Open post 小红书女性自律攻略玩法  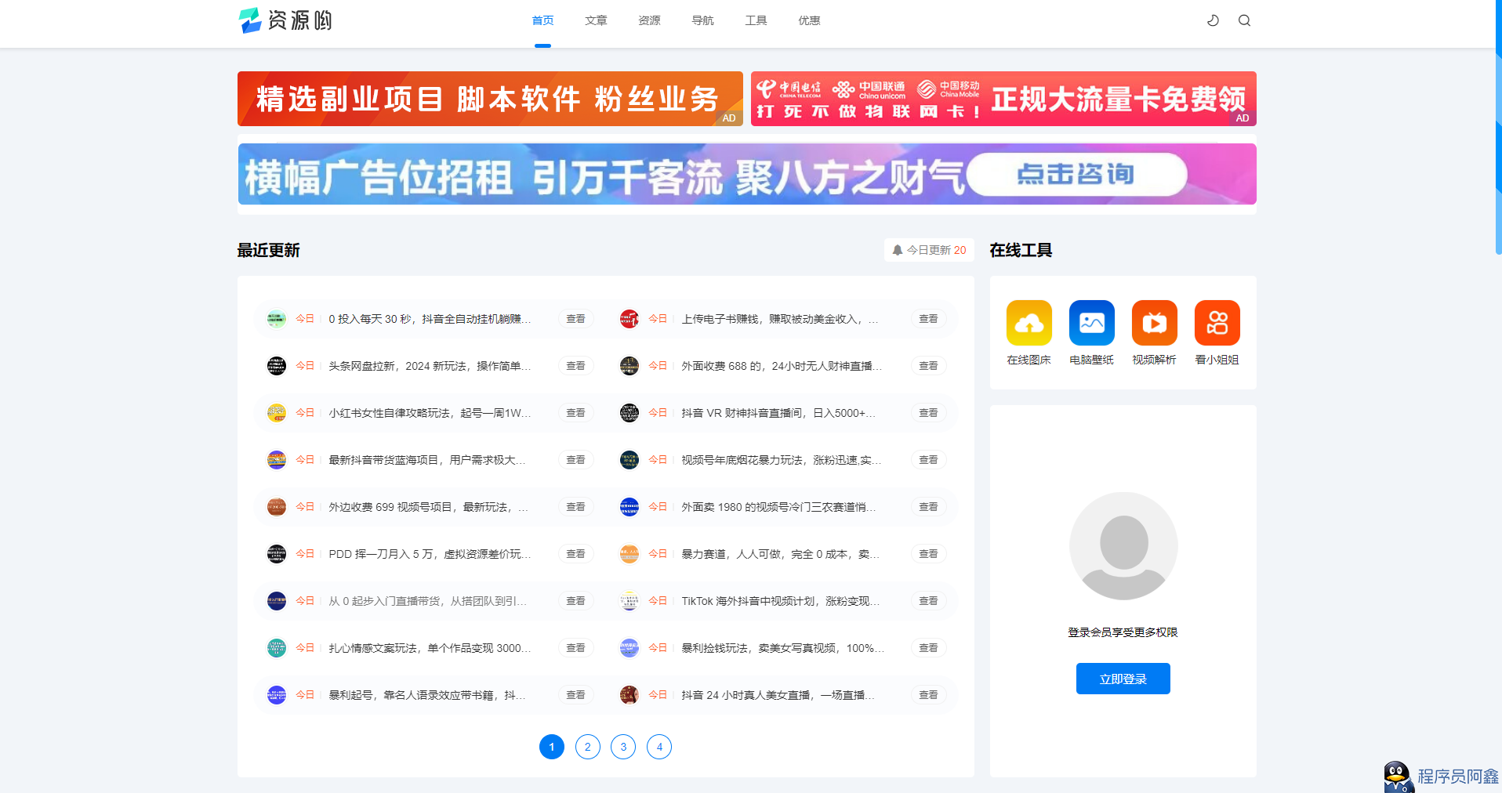point(430,413)
